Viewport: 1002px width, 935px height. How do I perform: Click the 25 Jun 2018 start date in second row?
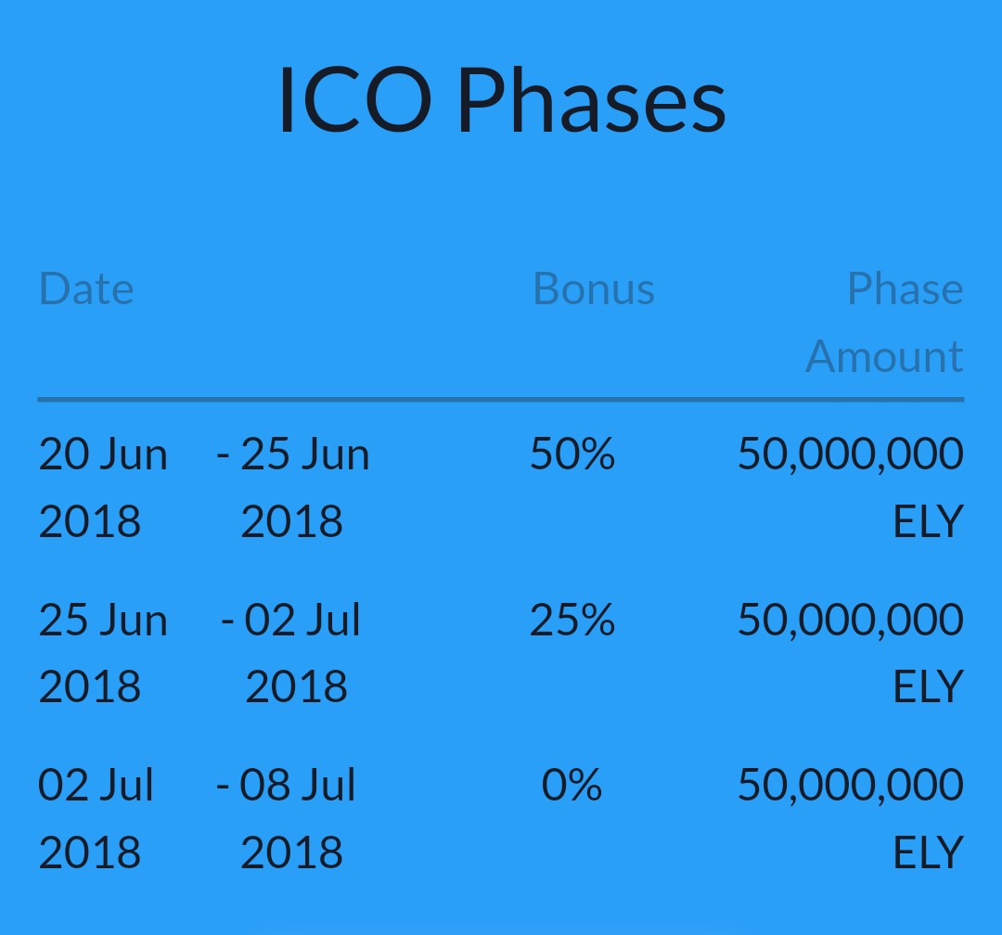[x=103, y=652]
